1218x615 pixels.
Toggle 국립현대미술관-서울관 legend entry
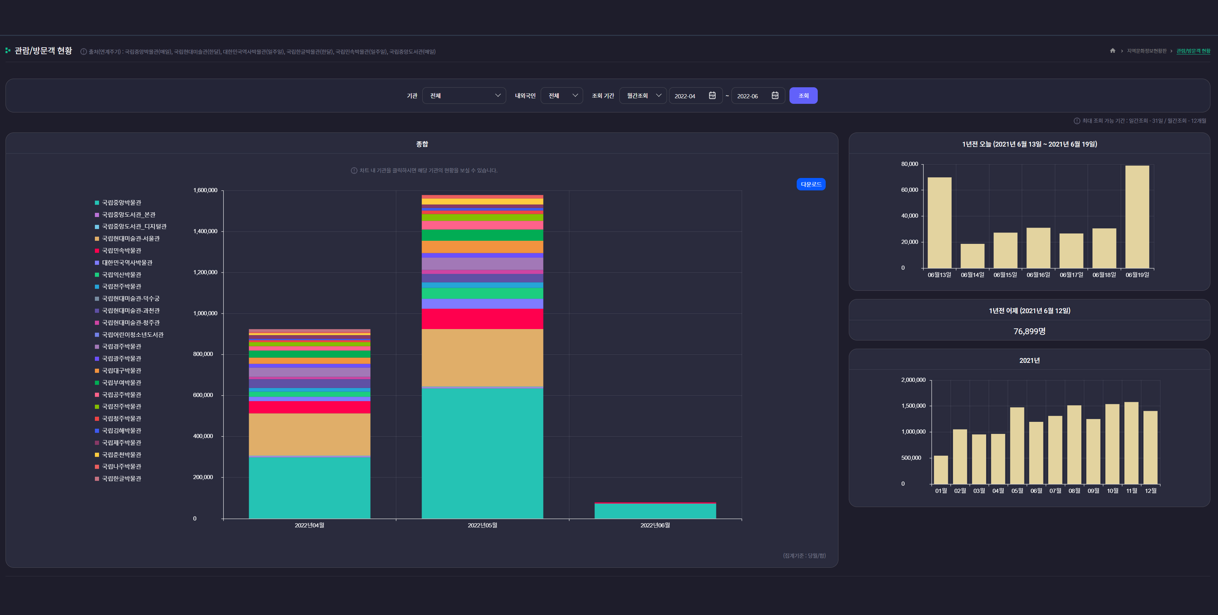(128, 239)
